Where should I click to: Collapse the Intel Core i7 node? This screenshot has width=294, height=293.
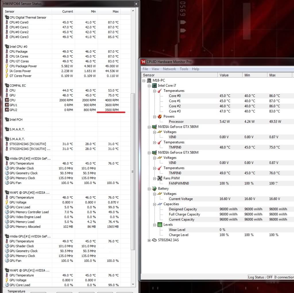click(149, 86)
